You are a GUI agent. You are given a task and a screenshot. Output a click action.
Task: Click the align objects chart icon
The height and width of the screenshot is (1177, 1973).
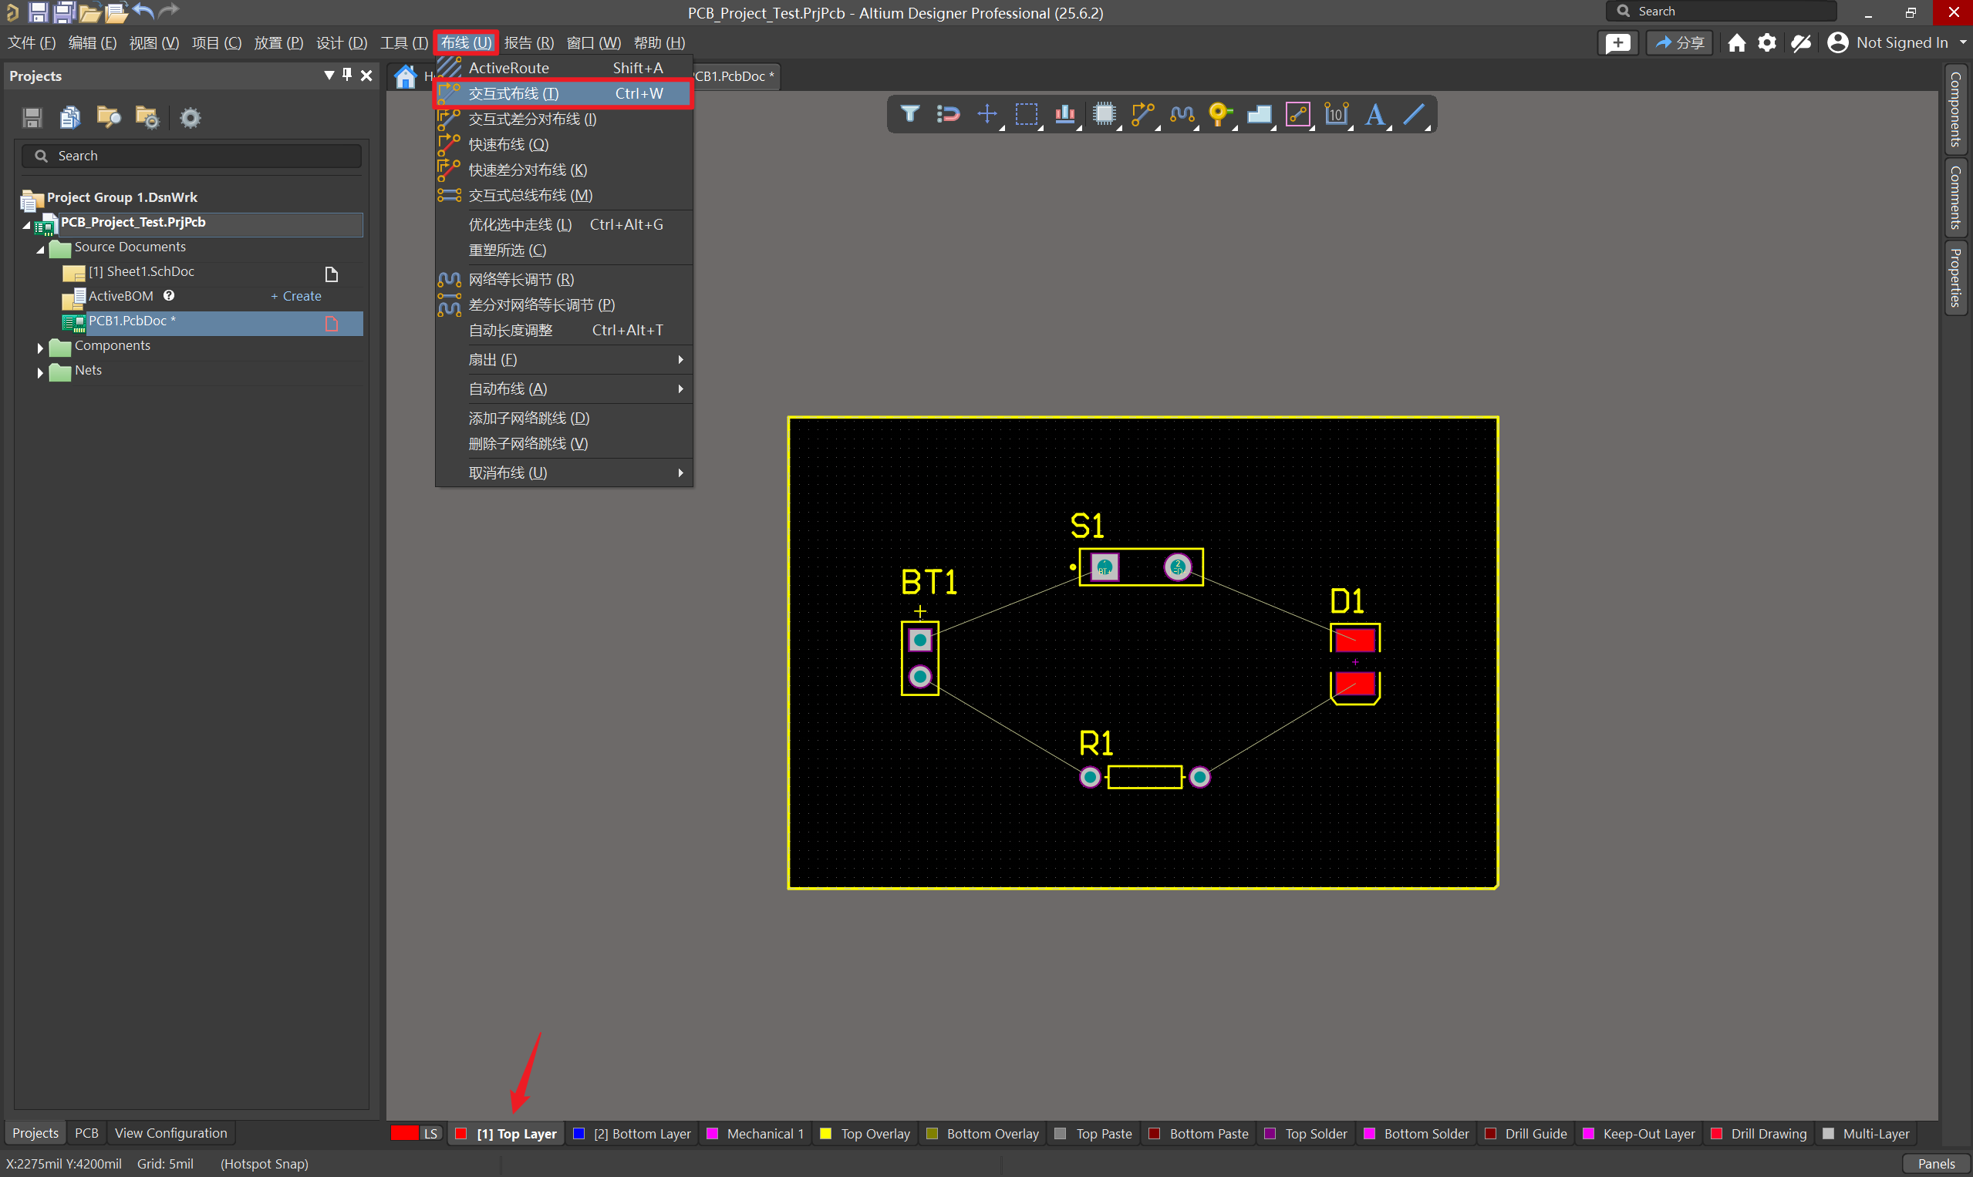[1064, 114]
